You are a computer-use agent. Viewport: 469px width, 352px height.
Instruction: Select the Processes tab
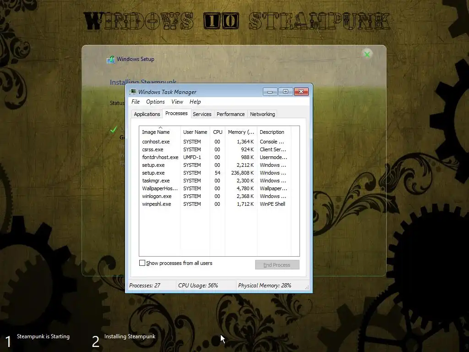tap(176, 114)
